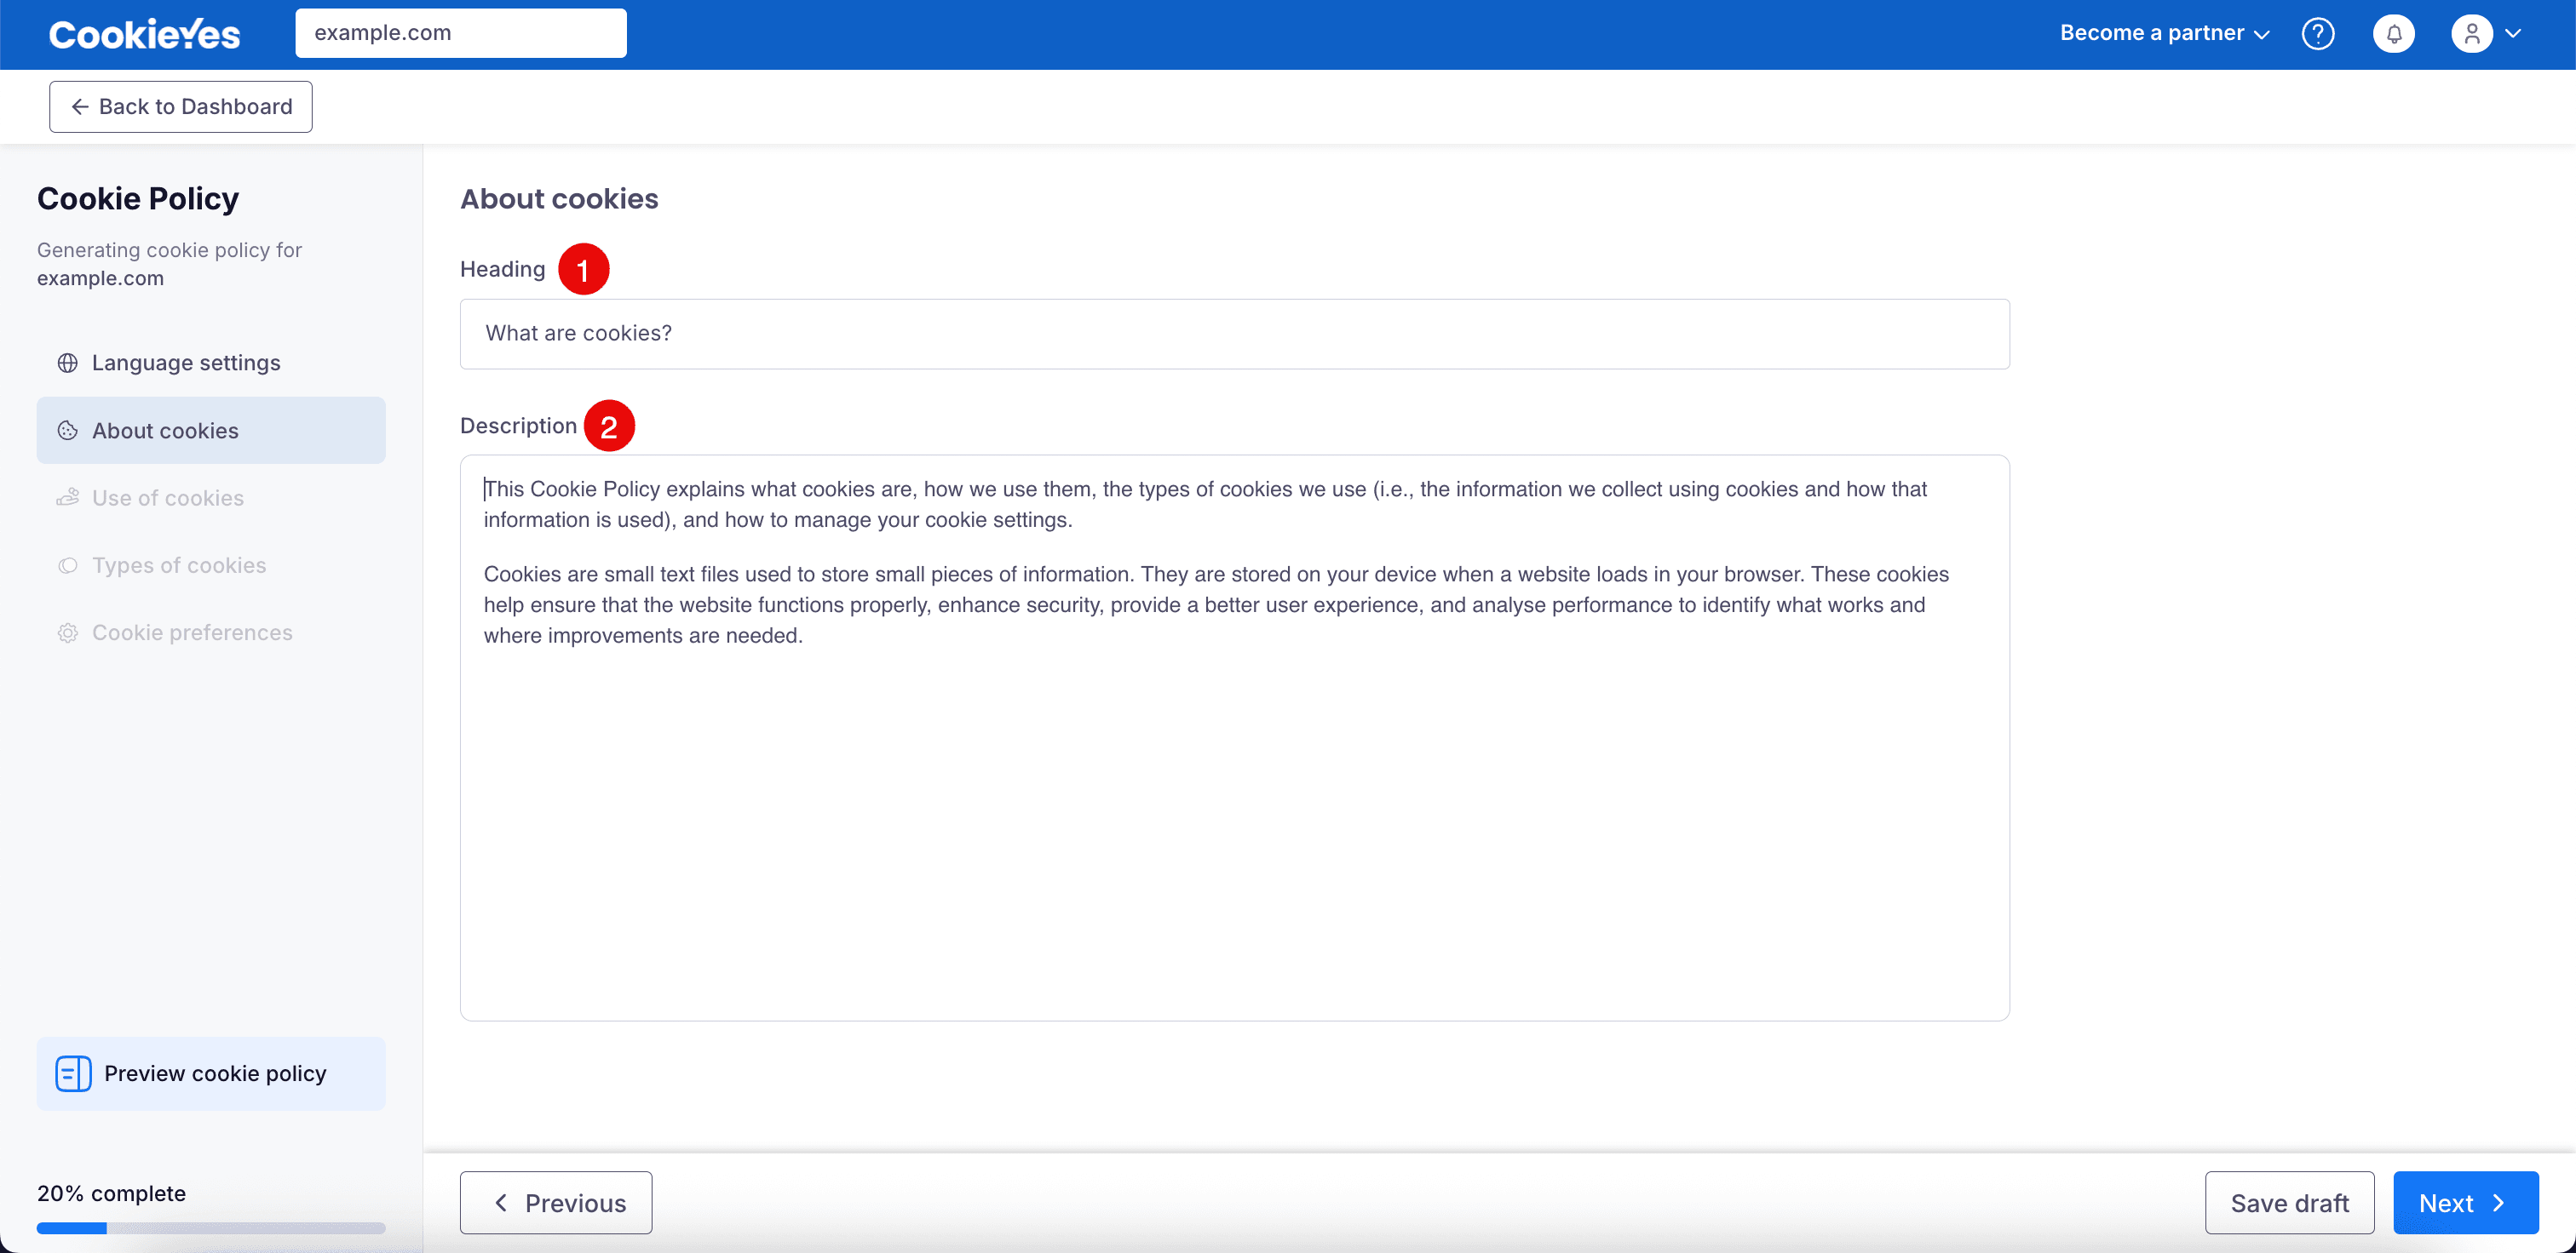Click the Types of cookies icon
The width and height of the screenshot is (2576, 1253).
pos(67,565)
